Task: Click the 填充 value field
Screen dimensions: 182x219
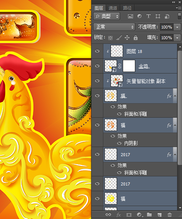Action: click(167, 38)
